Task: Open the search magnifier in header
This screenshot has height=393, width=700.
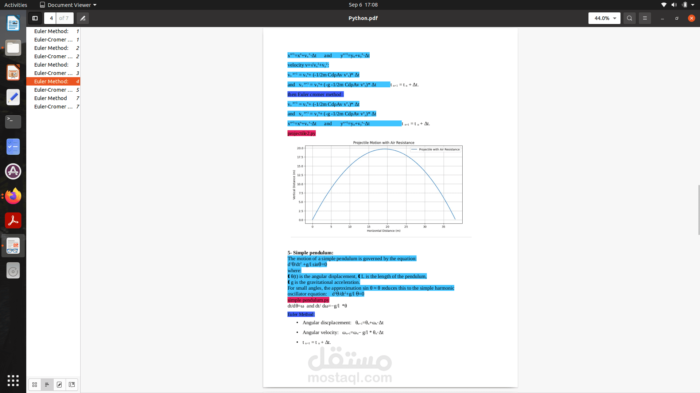Action: pyautogui.click(x=629, y=18)
